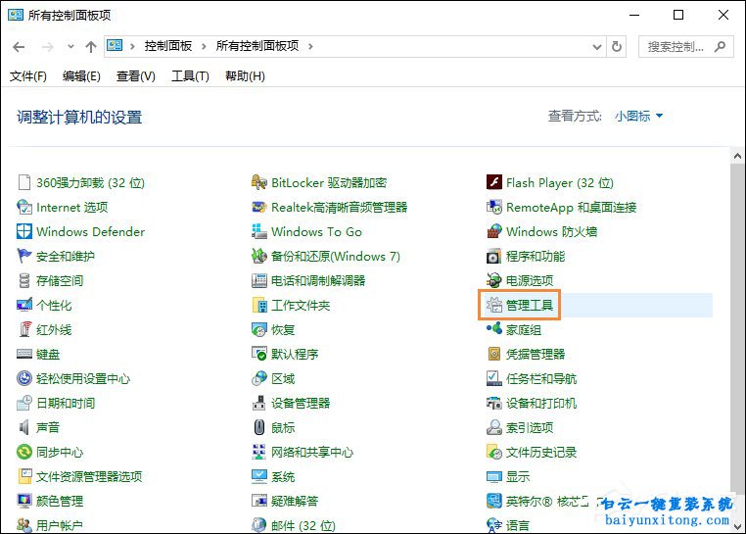This screenshot has height=534, width=746.
Task: Click the BitLocker 驱动器加密 icon
Action: 259,183
